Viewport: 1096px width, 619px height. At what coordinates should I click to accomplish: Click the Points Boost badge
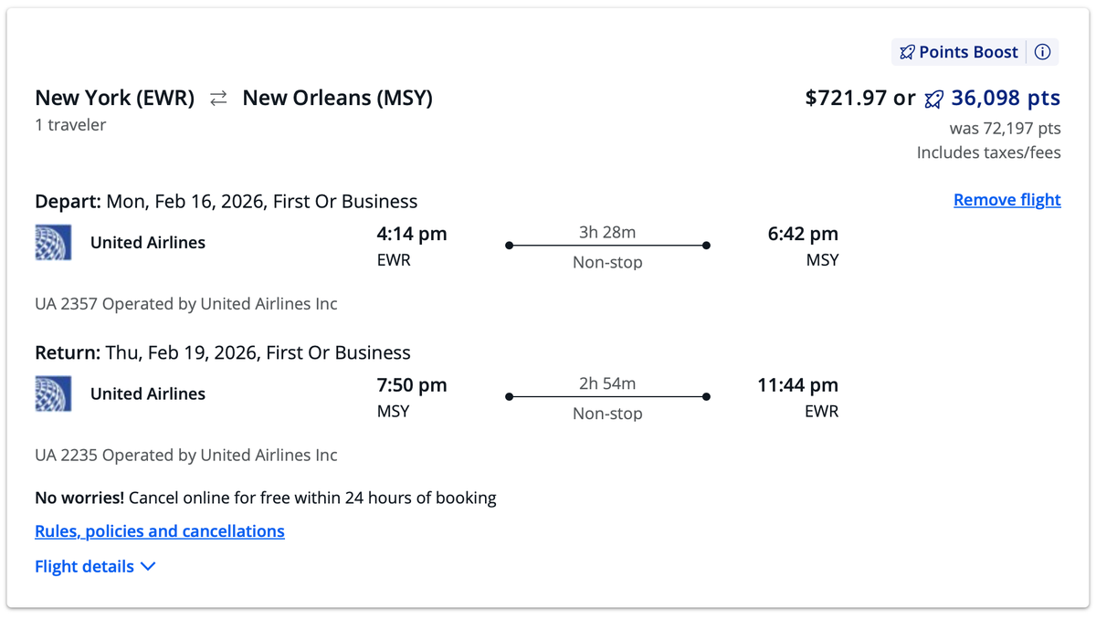[x=957, y=52]
